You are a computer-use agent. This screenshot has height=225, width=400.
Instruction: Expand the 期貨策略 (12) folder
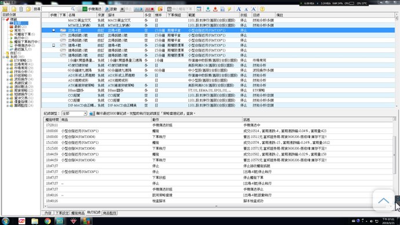[8, 90]
